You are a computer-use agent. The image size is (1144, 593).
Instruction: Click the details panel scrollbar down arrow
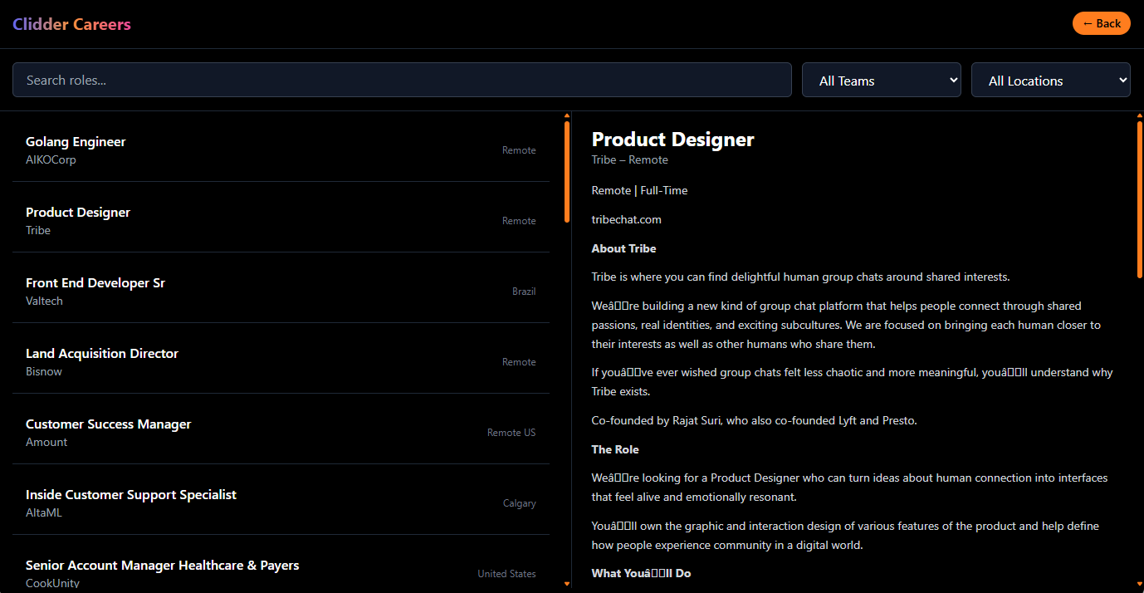pyautogui.click(x=1140, y=585)
